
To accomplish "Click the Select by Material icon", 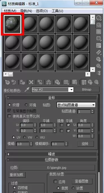I will tap(99, 66).
